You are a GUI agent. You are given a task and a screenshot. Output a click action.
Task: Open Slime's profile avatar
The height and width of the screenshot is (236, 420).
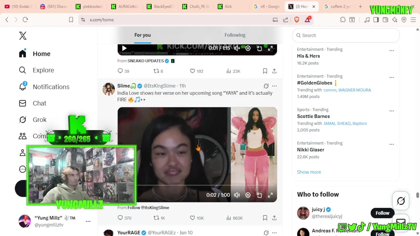(109, 89)
